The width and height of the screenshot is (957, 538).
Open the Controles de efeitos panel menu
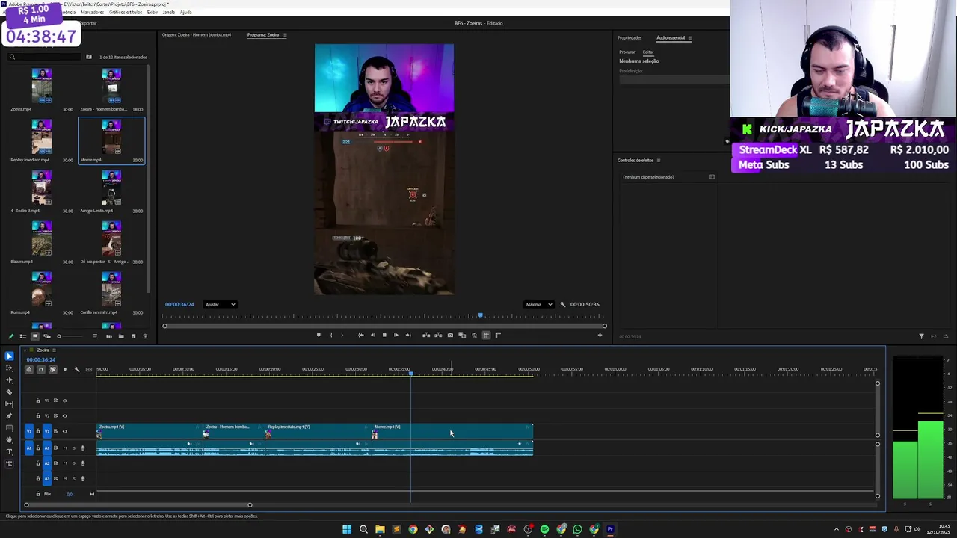[658, 161]
